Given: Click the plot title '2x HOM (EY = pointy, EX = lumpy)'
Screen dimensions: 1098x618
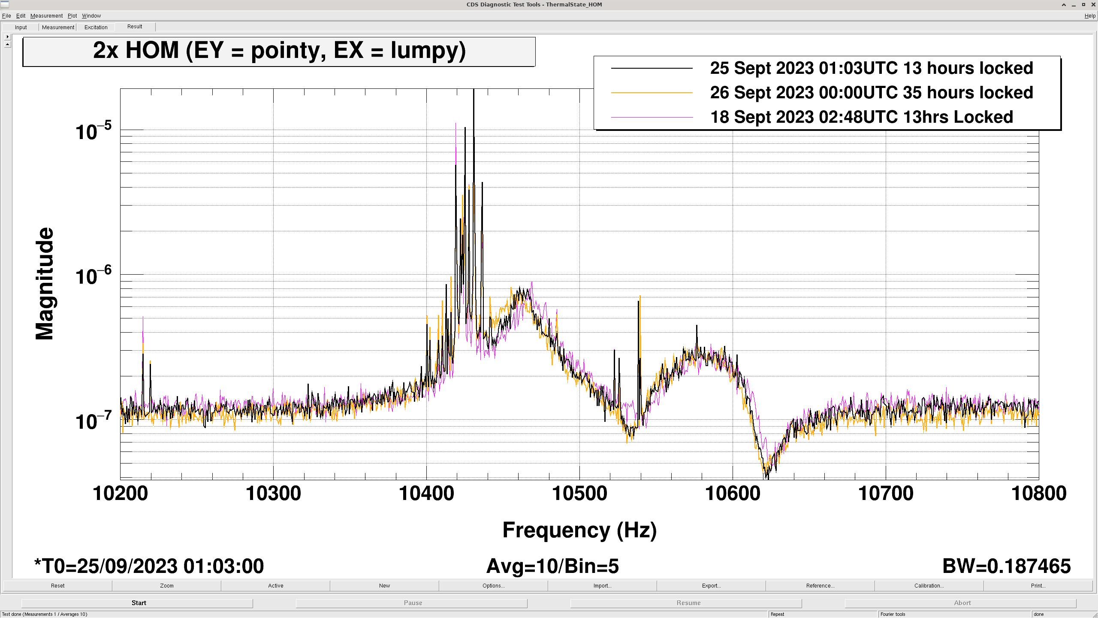Looking at the screenshot, I should tap(279, 51).
